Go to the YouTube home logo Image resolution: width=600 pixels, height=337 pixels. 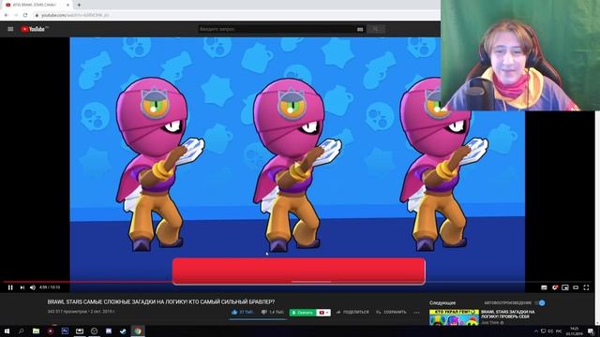[34, 29]
